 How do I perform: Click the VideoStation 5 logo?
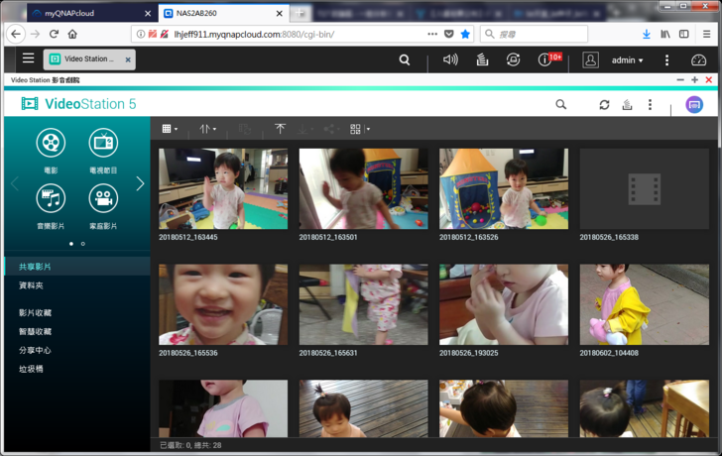click(78, 104)
